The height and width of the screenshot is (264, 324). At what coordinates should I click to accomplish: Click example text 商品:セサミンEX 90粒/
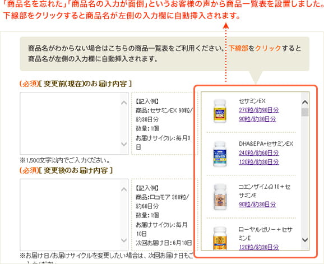(x=164, y=110)
